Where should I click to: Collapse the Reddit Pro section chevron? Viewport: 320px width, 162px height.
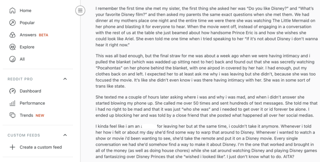[x=65, y=79]
